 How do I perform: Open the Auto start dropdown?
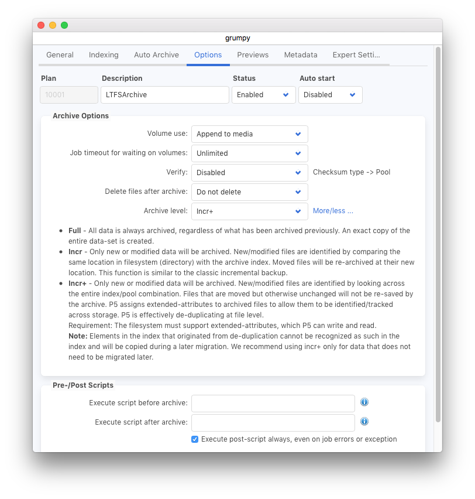pyautogui.click(x=330, y=95)
